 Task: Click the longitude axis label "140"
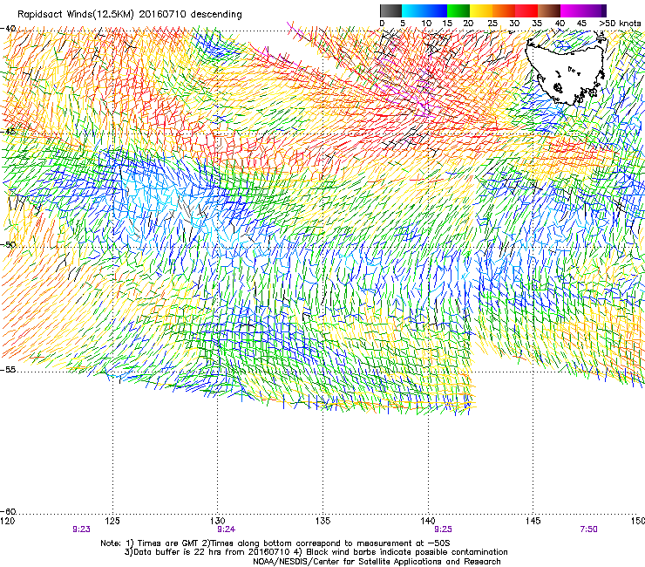click(x=428, y=521)
